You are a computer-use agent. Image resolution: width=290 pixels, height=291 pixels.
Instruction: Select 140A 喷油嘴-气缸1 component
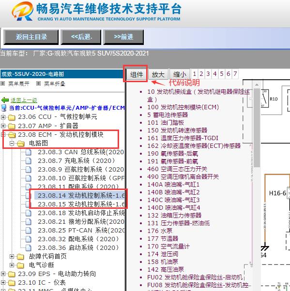coord(173,185)
